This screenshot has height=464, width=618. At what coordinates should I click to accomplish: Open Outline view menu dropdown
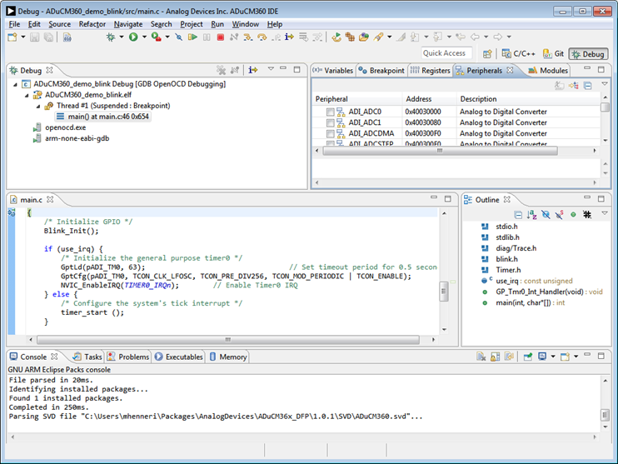(605, 213)
